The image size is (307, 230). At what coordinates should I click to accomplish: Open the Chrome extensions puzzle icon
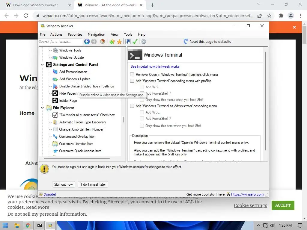(281, 16)
